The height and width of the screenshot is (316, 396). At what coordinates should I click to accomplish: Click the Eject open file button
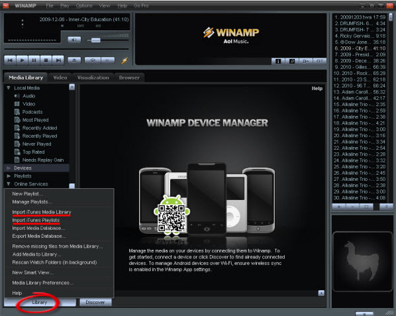(74, 60)
